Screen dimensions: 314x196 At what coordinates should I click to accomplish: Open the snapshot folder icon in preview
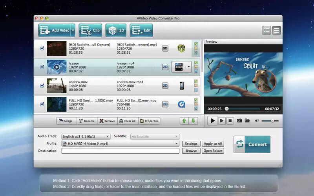point(247,121)
